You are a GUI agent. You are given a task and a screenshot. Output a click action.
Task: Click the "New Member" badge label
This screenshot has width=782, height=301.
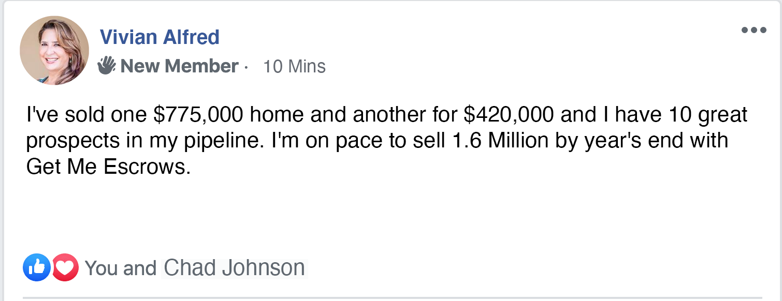click(179, 66)
